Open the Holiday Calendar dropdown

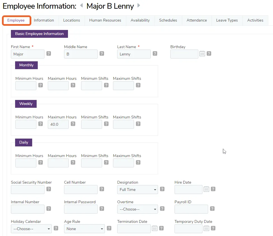(x=31, y=229)
